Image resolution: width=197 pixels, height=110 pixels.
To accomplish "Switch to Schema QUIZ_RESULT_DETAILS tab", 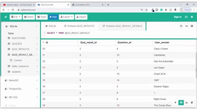I will point(122,26).
